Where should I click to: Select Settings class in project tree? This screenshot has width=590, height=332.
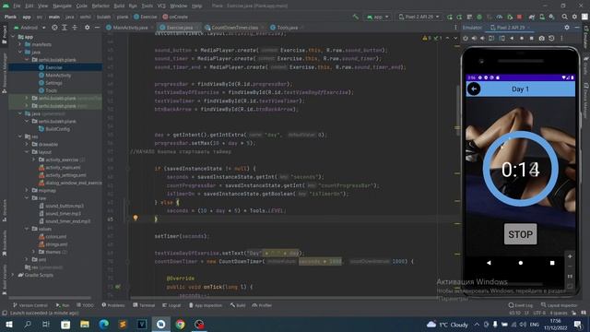tap(51, 83)
